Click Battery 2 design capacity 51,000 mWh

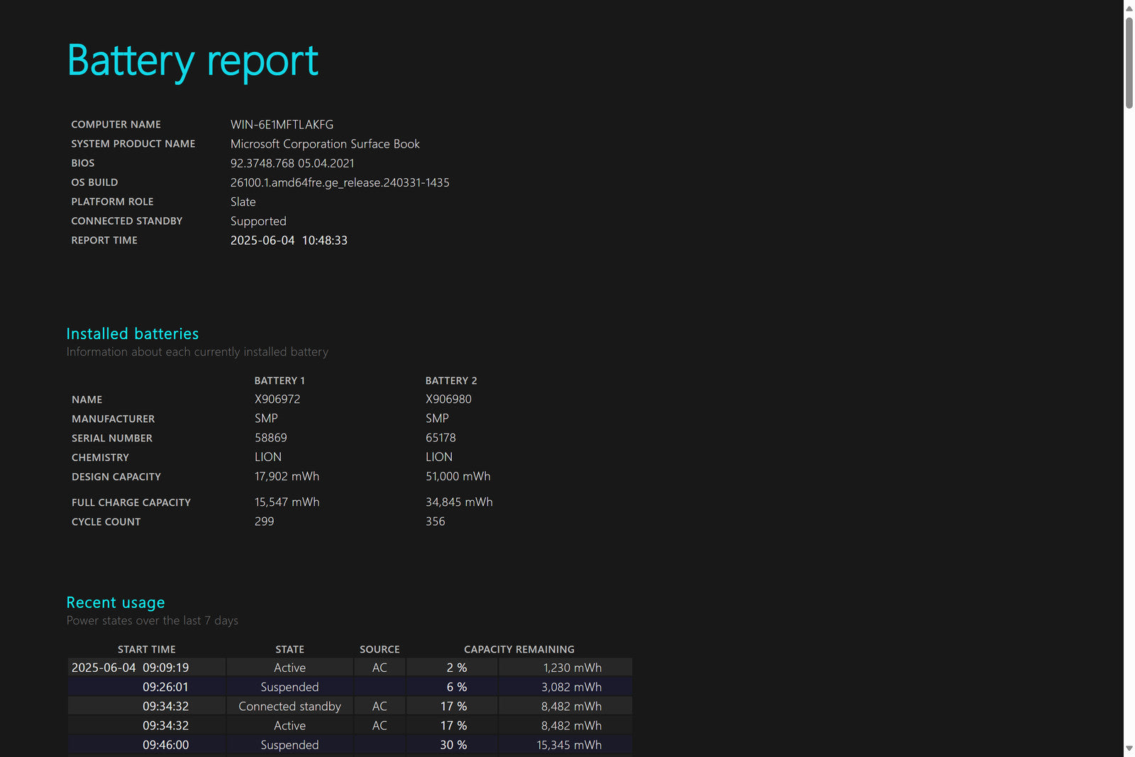pos(458,476)
